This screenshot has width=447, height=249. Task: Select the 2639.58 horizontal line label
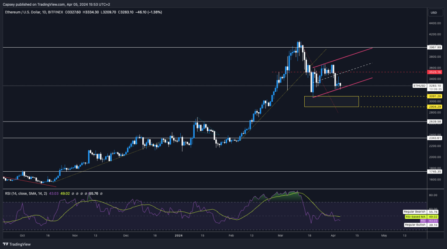435,121
